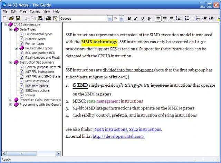Open the Edit menu
Viewport: 221px width, 163px height.
(x=13, y=11)
